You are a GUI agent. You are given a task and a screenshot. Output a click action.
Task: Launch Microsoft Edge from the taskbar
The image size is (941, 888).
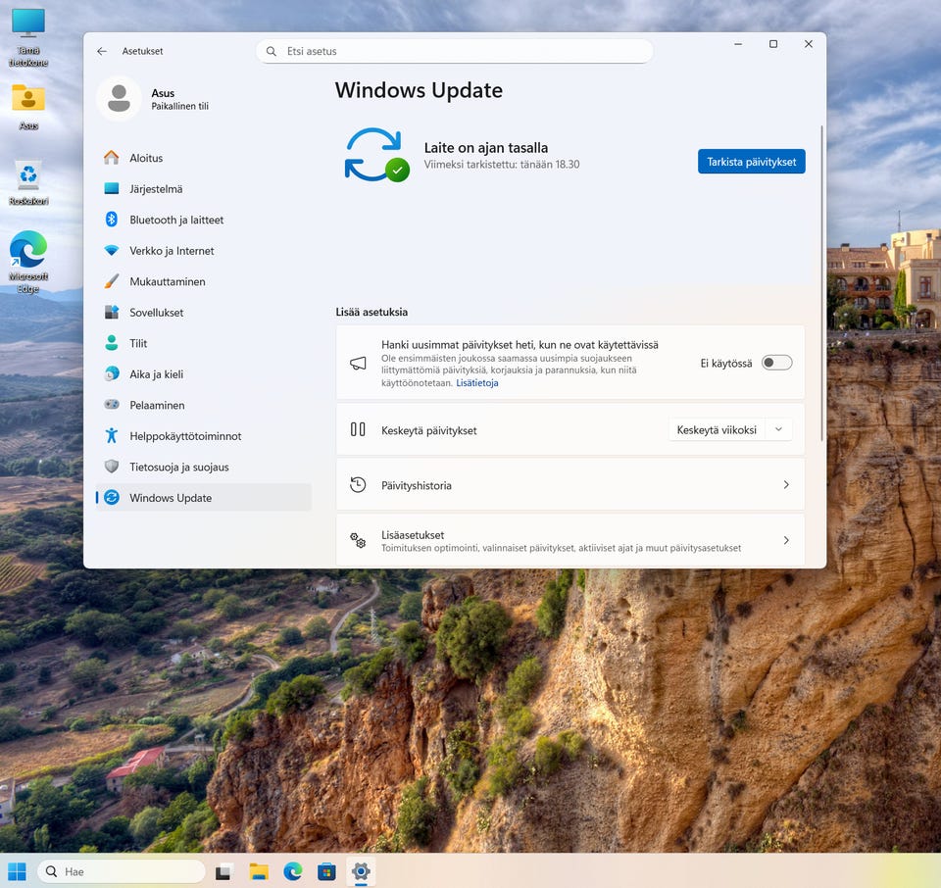click(293, 871)
